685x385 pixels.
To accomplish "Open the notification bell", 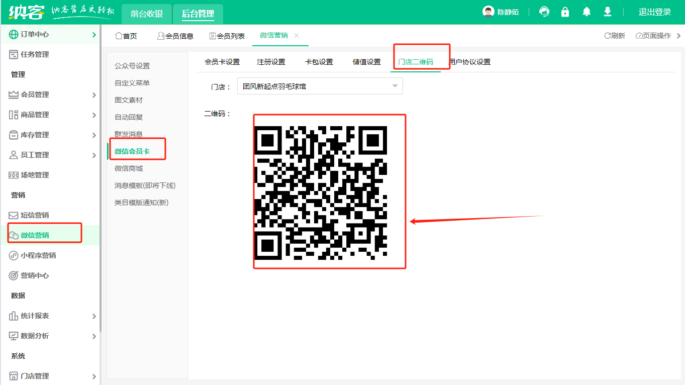I will (586, 12).
